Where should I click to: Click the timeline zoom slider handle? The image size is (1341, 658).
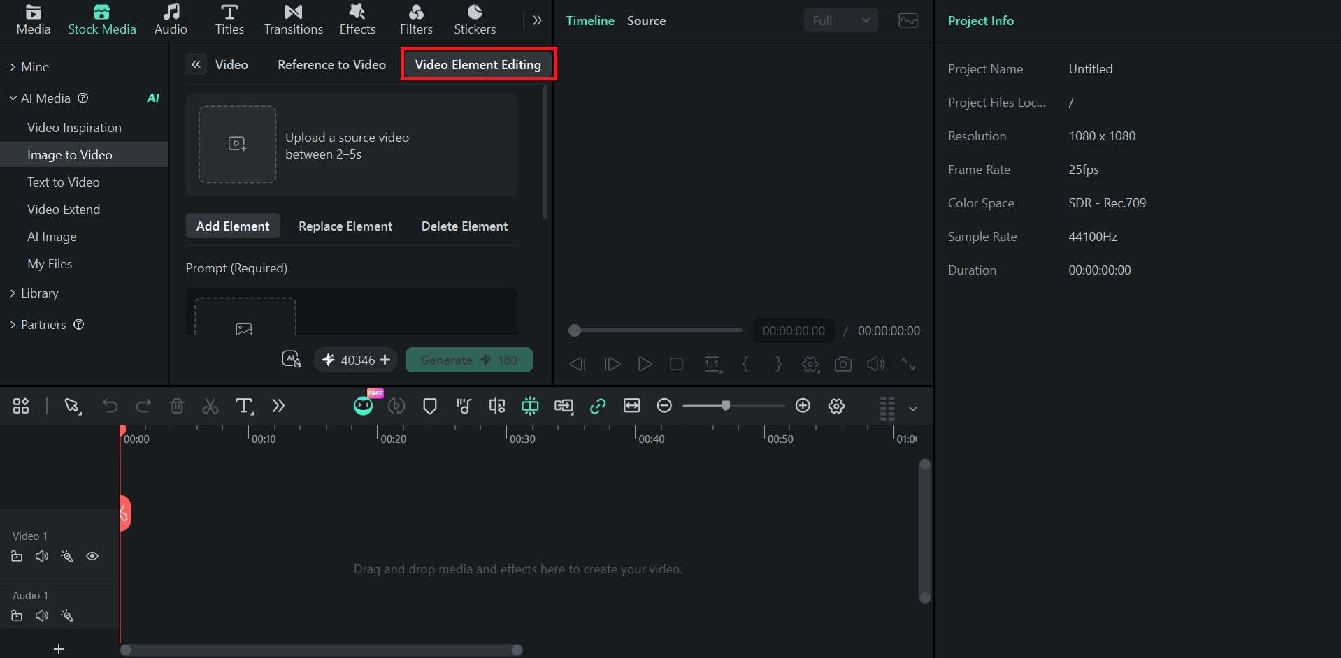[x=726, y=406]
